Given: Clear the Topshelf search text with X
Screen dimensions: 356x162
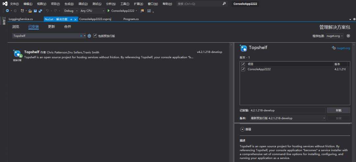Looking at the screenshot, I should (81, 36).
